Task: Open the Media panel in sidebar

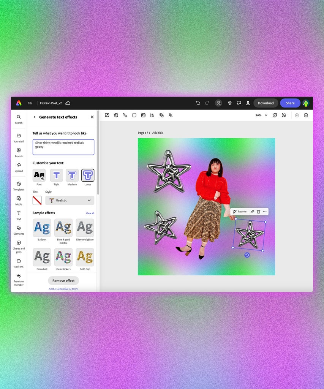Action: click(x=19, y=200)
